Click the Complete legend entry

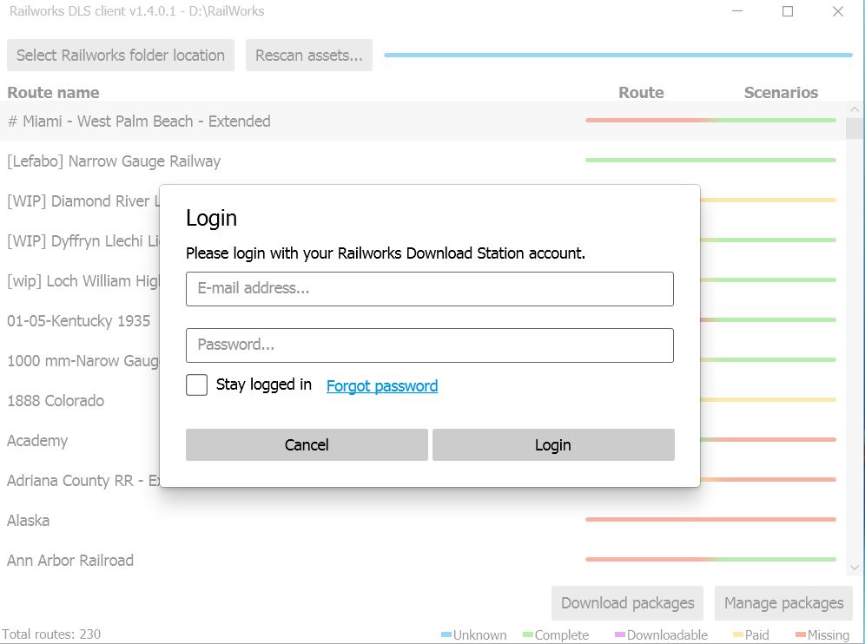(556, 634)
